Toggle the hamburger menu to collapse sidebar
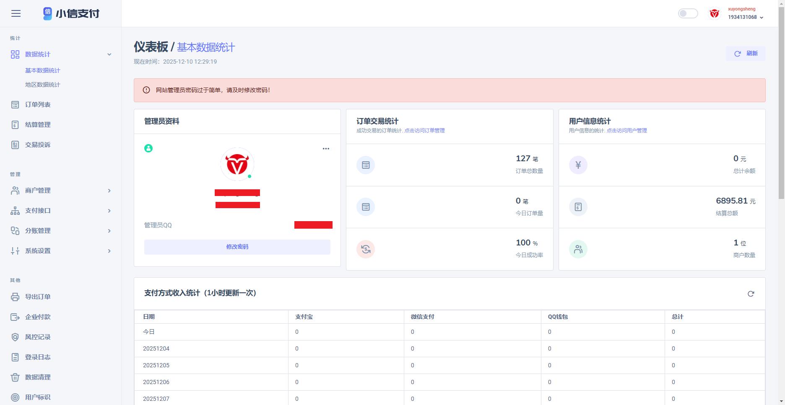Viewport: 785px width, 405px height. tap(16, 13)
